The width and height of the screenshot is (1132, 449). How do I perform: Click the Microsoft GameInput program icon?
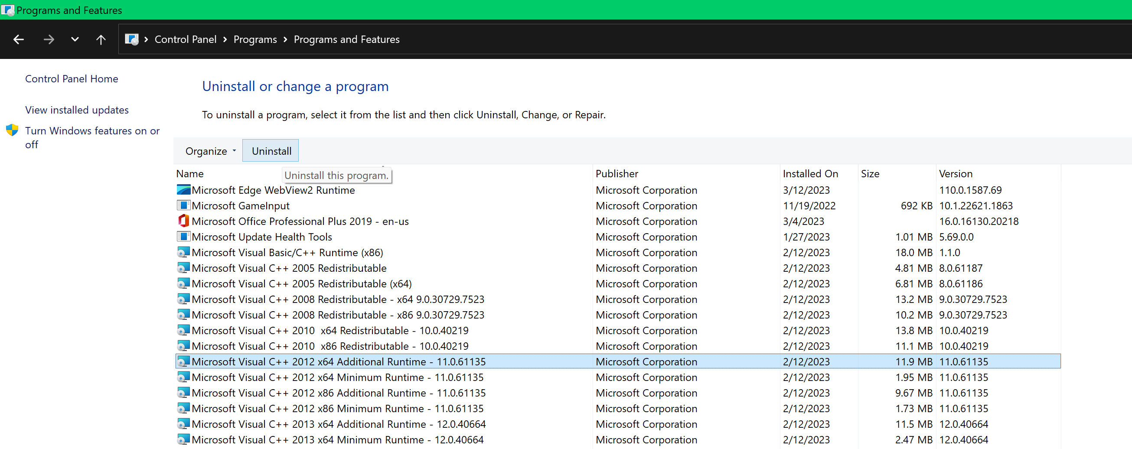[183, 205]
